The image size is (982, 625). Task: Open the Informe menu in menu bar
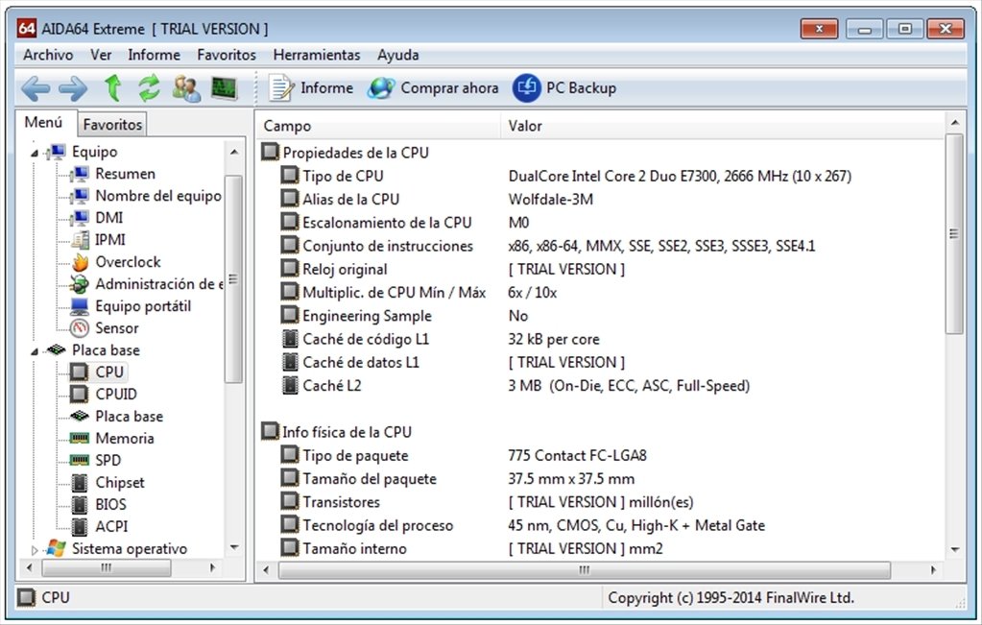pyautogui.click(x=154, y=55)
